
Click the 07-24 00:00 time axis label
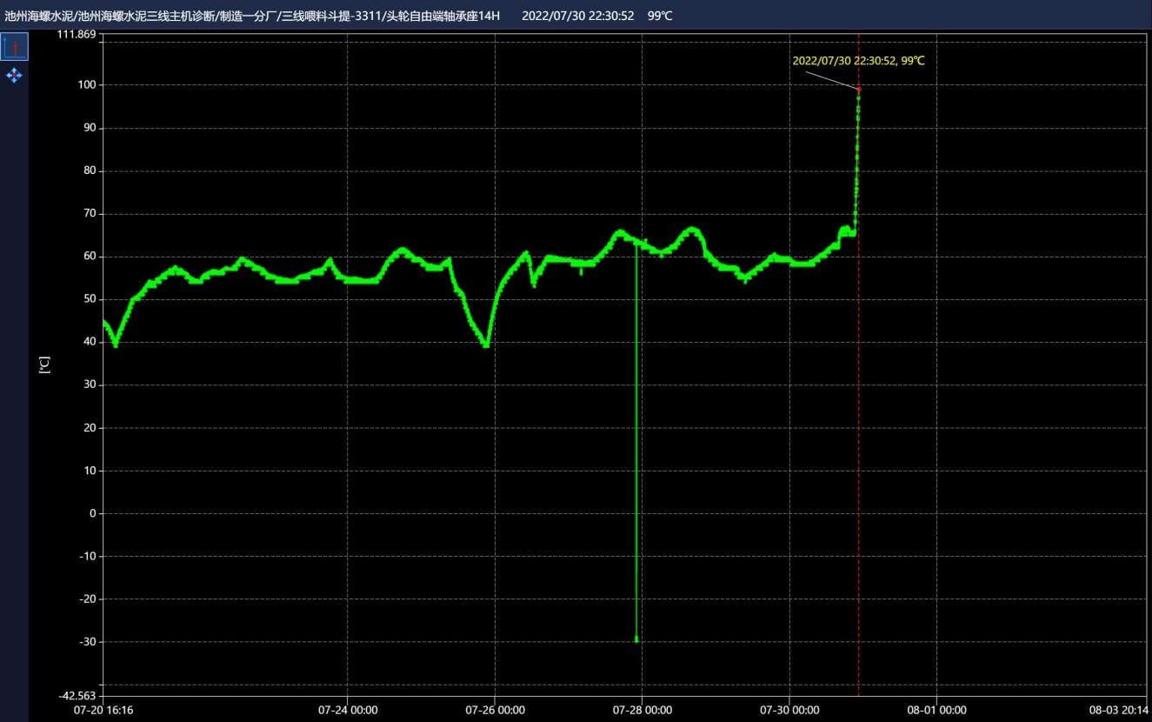348,710
